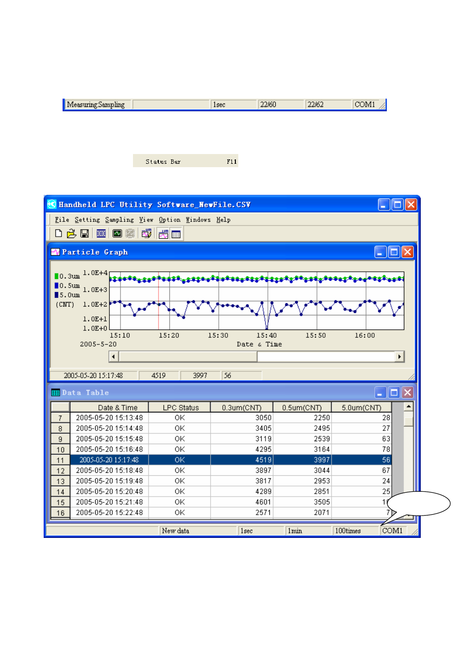Click the New file toolbar icon
The height and width of the screenshot is (656, 463).
[x=59, y=234]
